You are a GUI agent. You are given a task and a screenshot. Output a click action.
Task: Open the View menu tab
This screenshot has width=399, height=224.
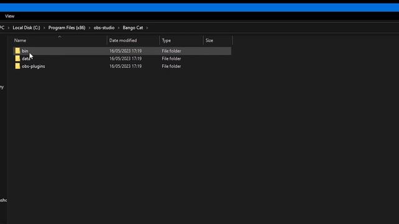(10, 16)
